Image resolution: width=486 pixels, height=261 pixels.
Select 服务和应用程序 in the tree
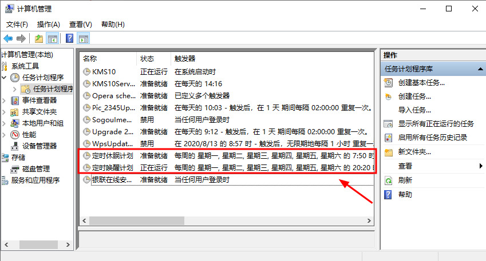35,180
